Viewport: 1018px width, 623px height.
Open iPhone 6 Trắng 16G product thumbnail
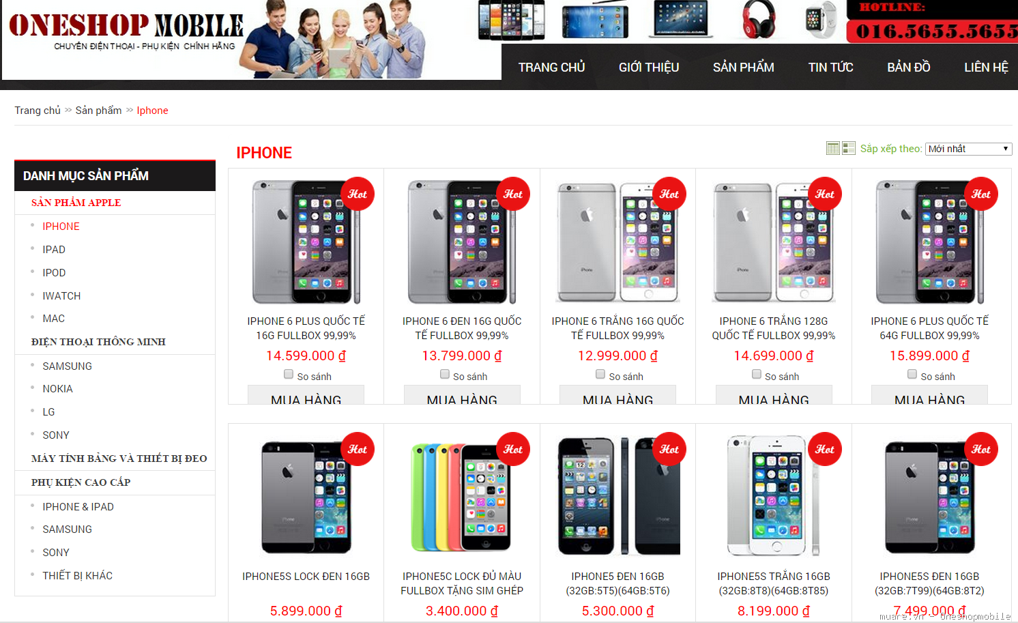pyautogui.click(x=617, y=242)
